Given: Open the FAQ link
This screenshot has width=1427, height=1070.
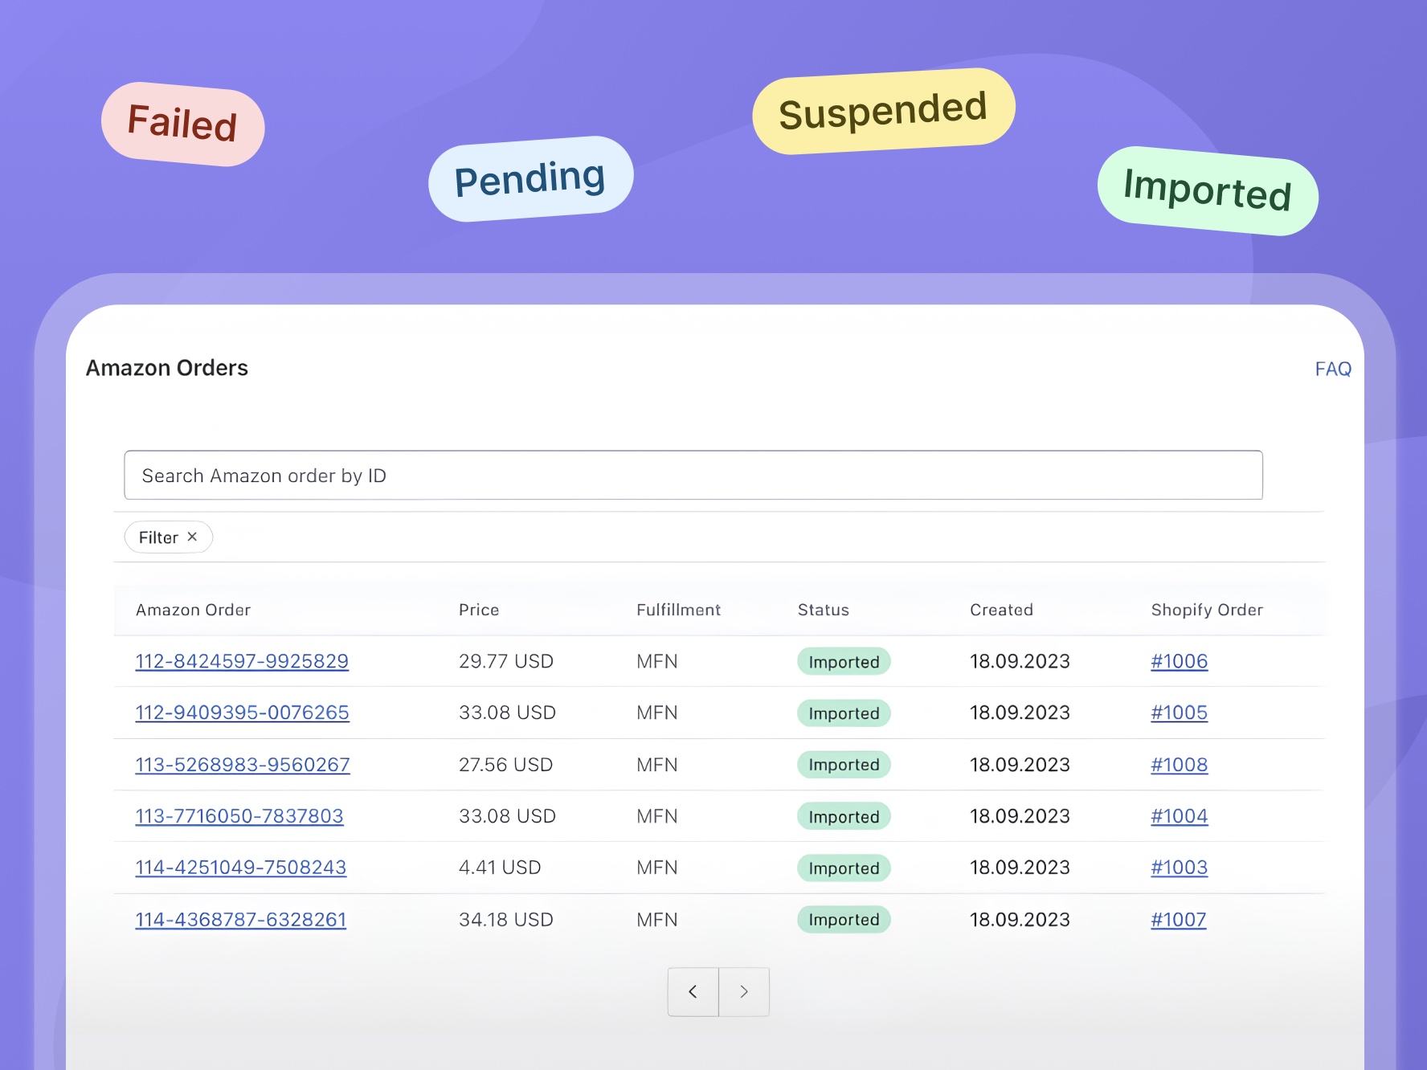Looking at the screenshot, I should point(1332,369).
